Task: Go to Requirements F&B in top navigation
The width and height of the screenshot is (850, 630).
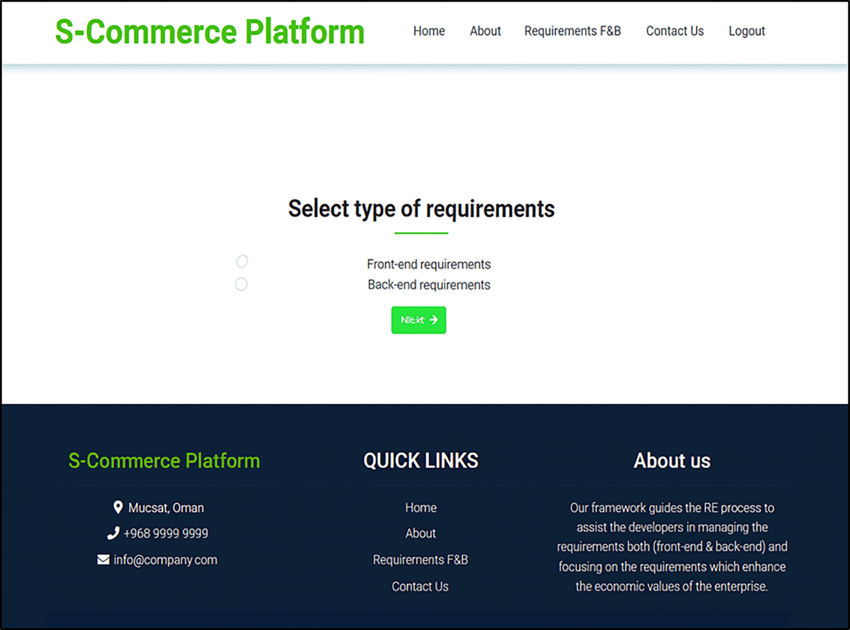Action: [x=572, y=31]
